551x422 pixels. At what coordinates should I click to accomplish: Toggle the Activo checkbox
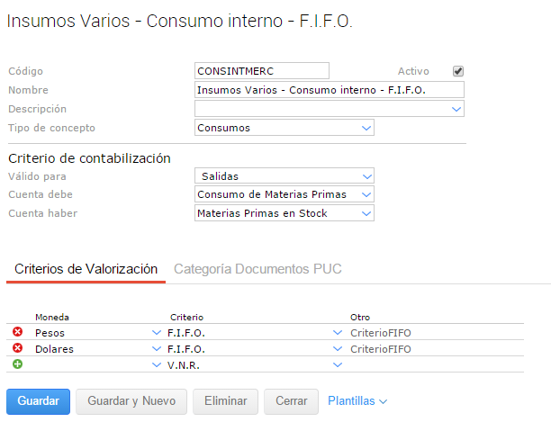click(457, 71)
